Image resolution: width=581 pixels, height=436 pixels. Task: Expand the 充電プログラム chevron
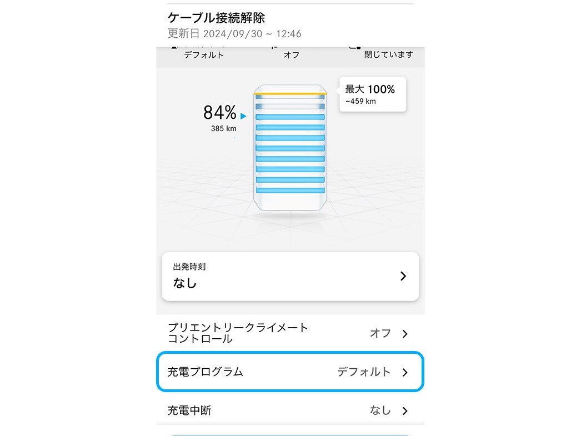405,372
